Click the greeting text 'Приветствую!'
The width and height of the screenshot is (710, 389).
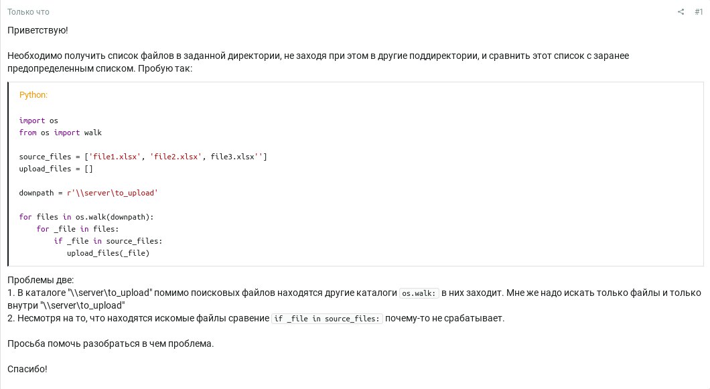click(x=38, y=30)
